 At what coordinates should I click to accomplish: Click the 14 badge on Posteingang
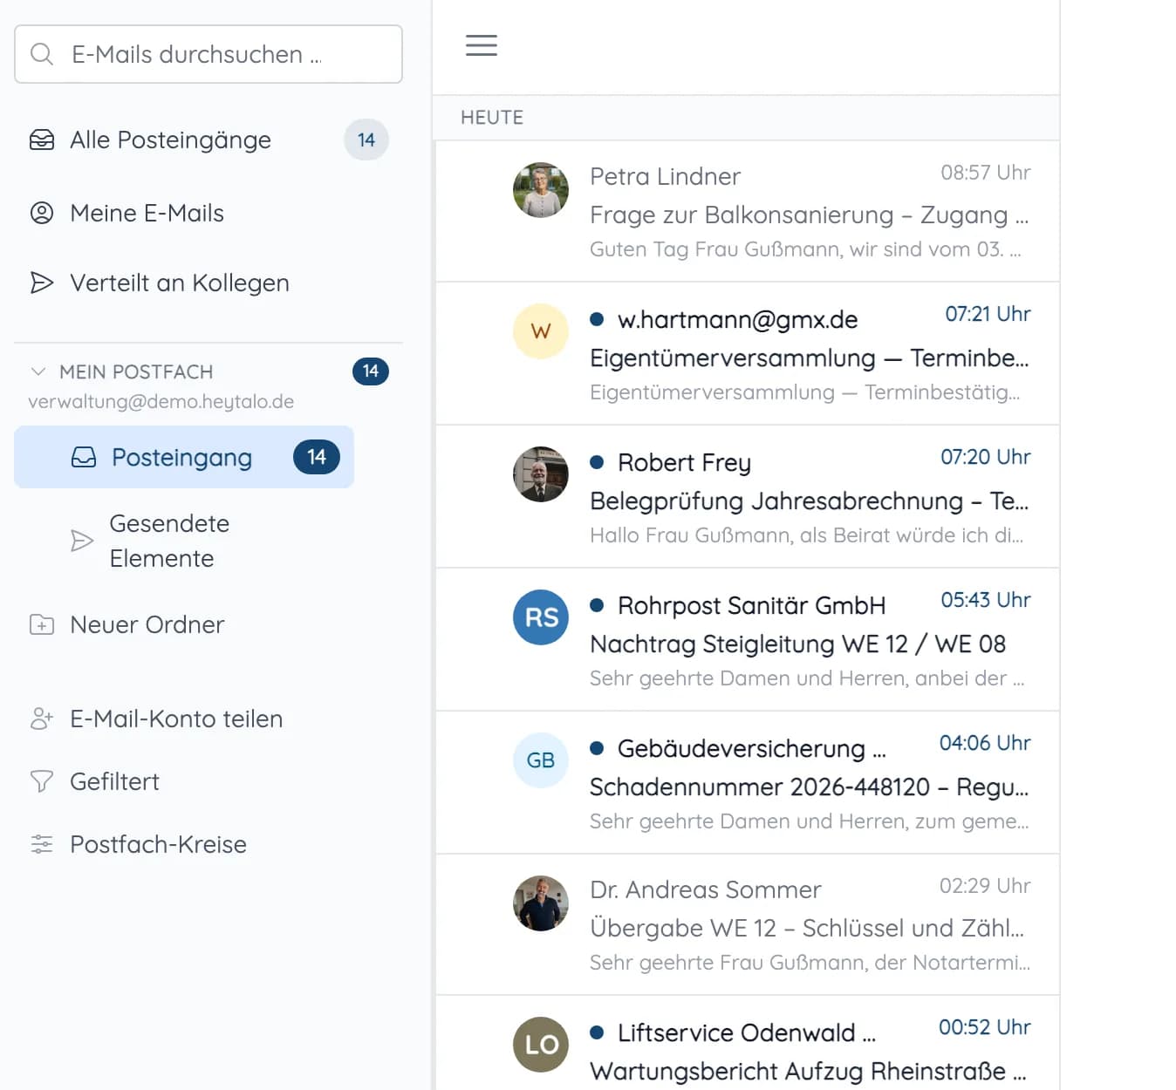click(x=317, y=457)
